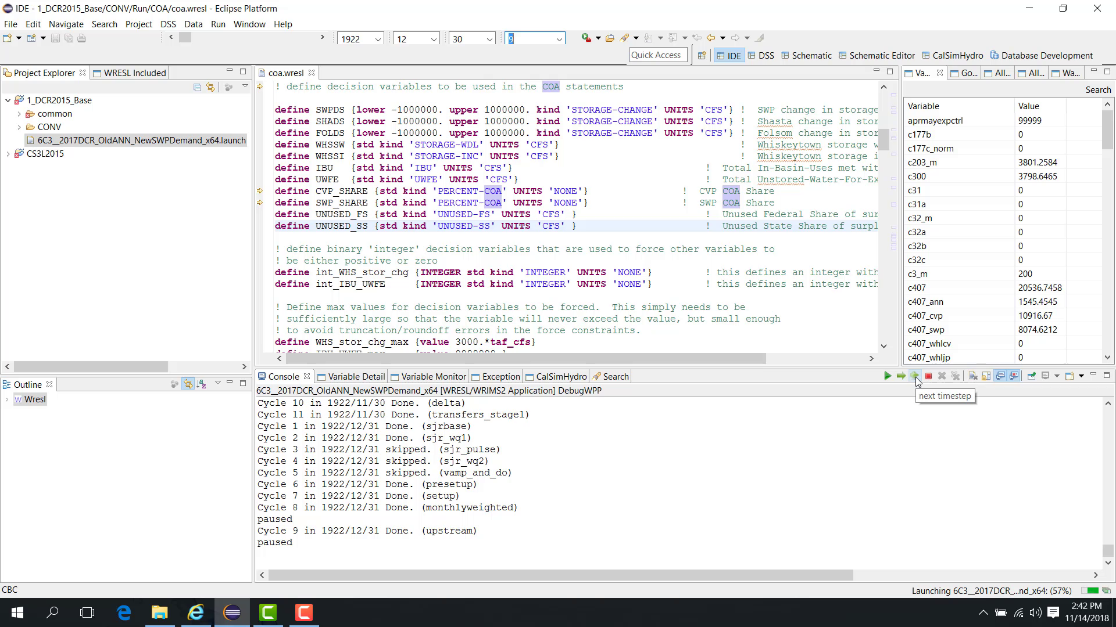1116x627 pixels.
Task: Close the coa.wresl editor tab
Action: point(312,73)
